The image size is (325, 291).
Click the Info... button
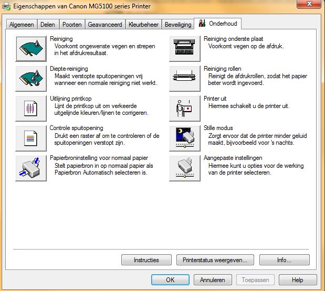tap(285, 260)
